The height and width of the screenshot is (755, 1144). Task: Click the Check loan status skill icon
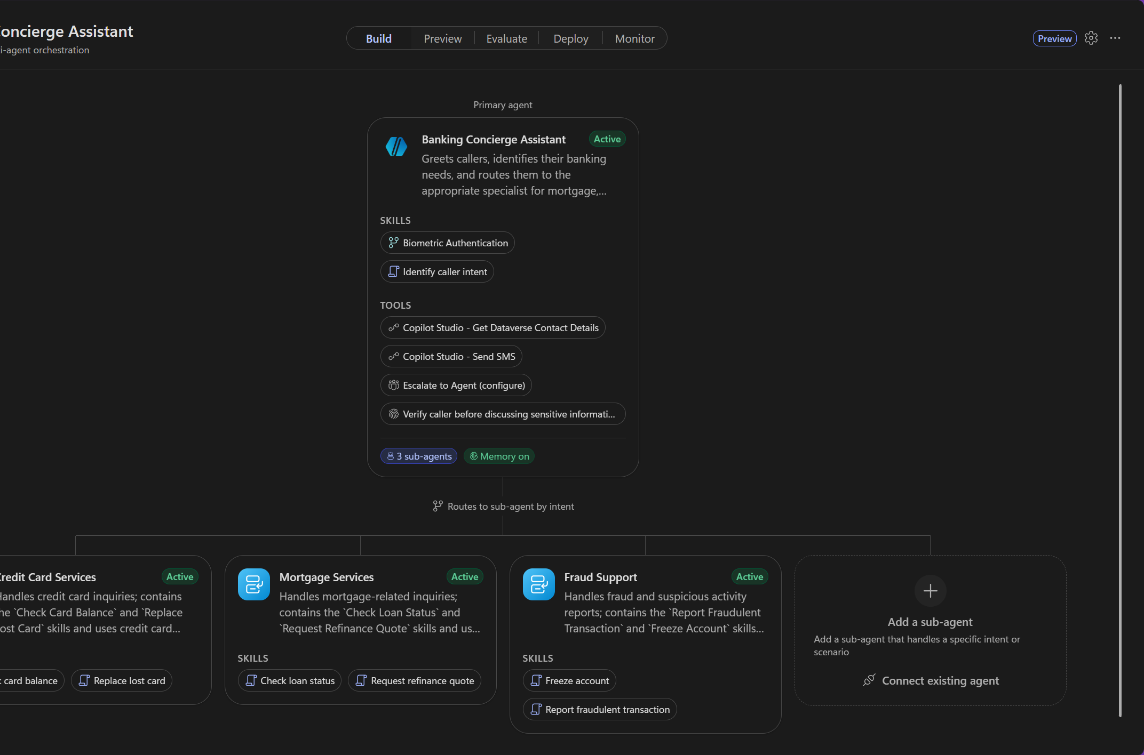tap(251, 680)
